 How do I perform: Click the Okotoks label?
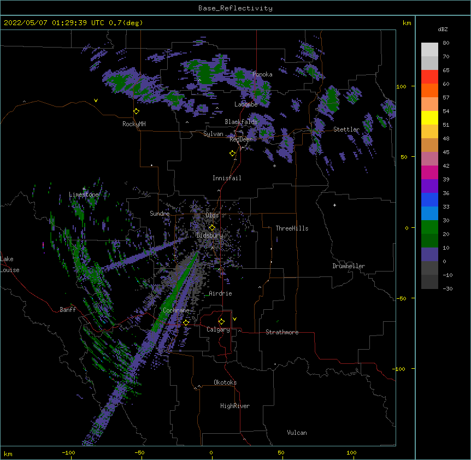(x=225, y=382)
